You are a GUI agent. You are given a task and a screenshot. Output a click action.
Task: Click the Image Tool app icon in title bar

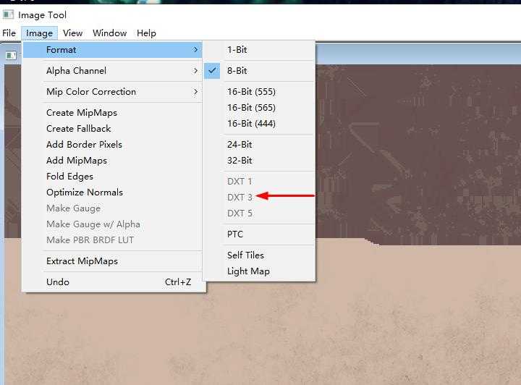8,14
